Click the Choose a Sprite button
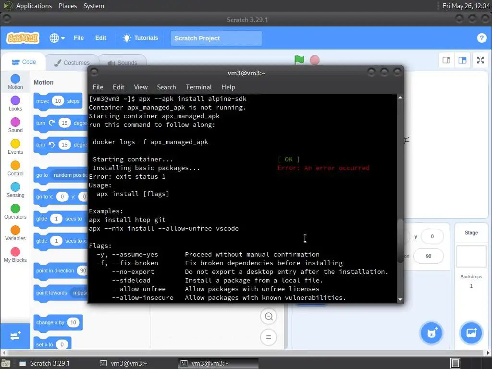 (431, 333)
